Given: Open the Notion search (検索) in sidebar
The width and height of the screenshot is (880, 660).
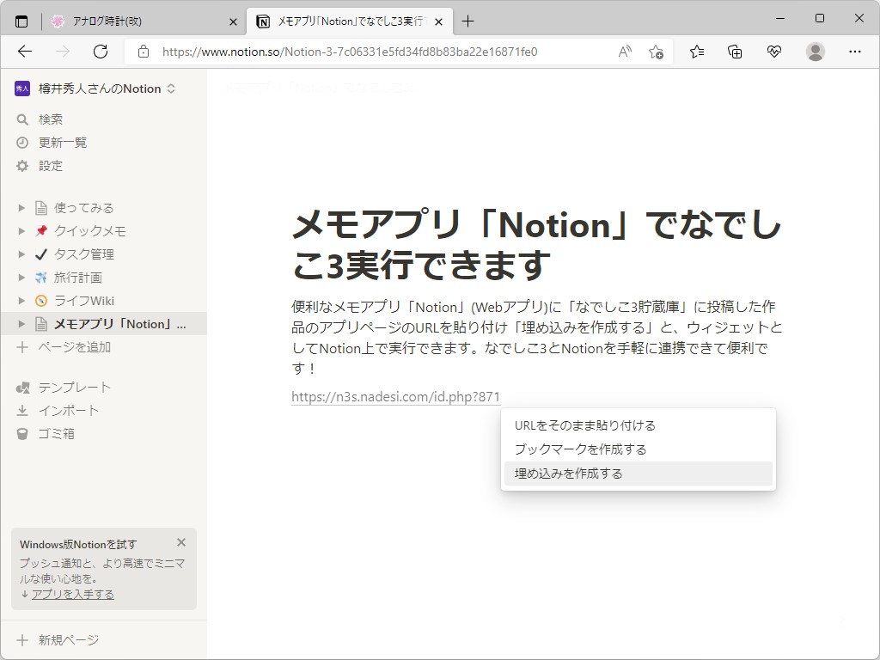Looking at the screenshot, I should point(52,119).
